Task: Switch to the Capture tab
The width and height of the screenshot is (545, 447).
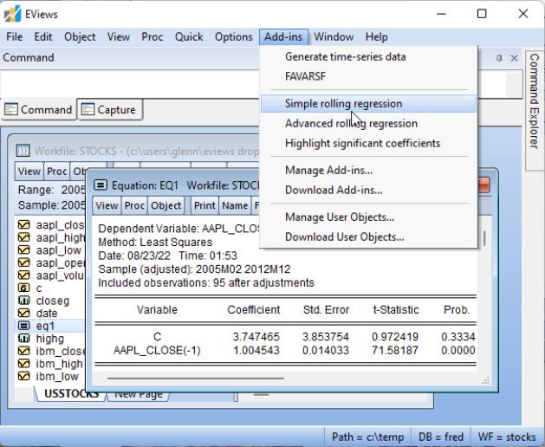Action: tap(109, 110)
